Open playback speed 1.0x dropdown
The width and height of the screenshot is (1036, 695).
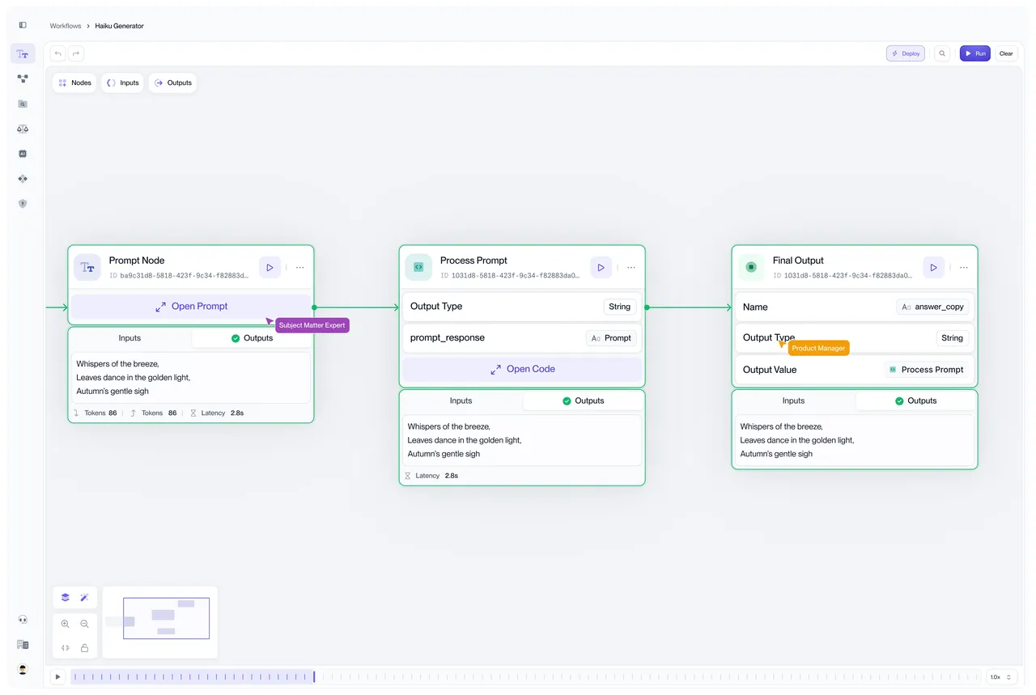pyautogui.click(x=1001, y=676)
